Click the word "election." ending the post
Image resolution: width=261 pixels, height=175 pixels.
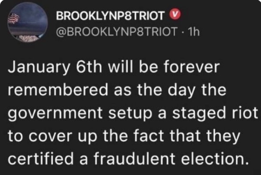click(x=214, y=158)
